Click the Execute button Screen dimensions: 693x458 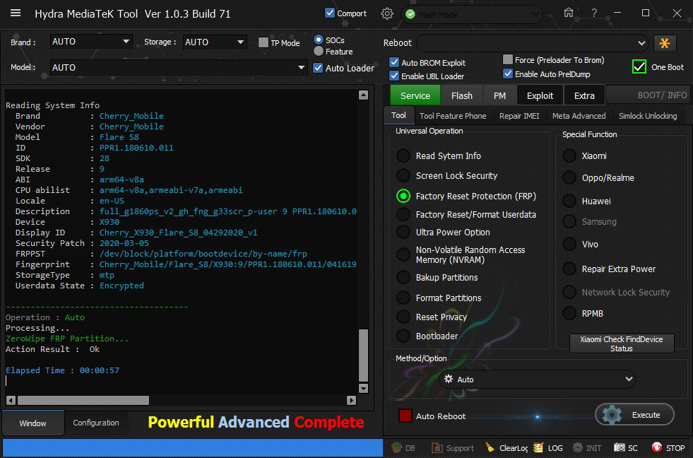(x=634, y=415)
